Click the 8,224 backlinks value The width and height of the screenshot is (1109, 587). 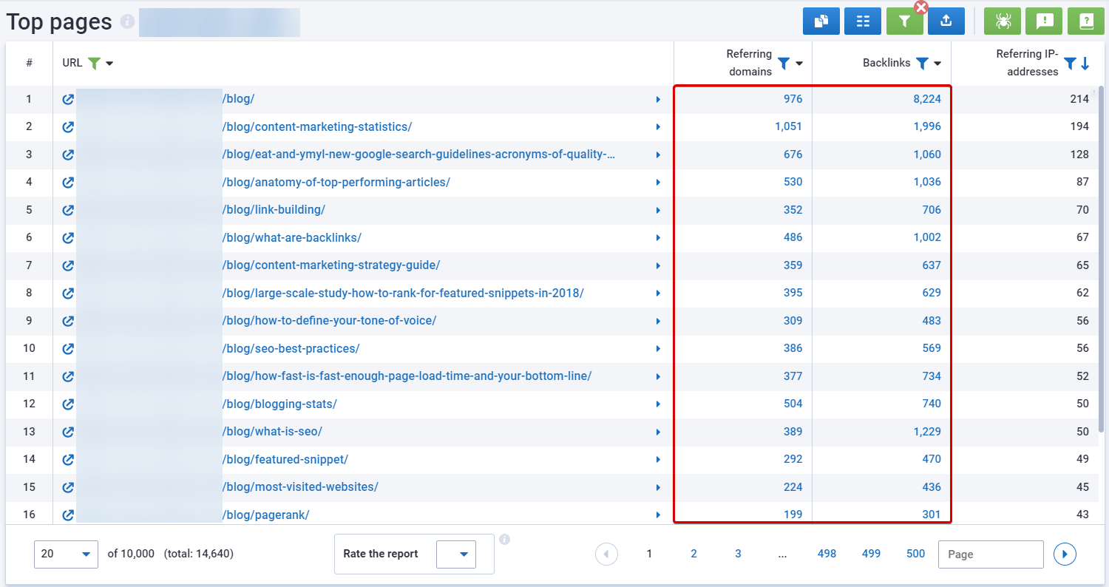(x=927, y=98)
